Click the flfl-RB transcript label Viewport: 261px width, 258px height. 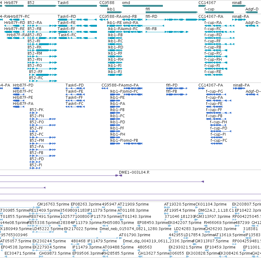click(x=151, y=29)
